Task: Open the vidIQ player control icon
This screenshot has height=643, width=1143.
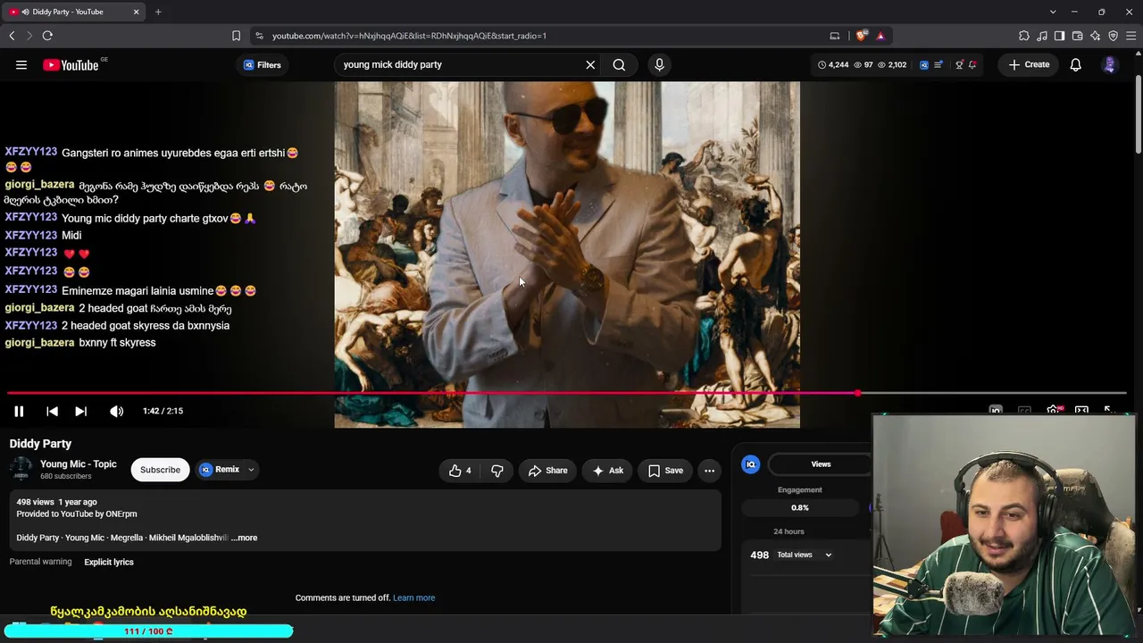Action: click(x=996, y=410)
